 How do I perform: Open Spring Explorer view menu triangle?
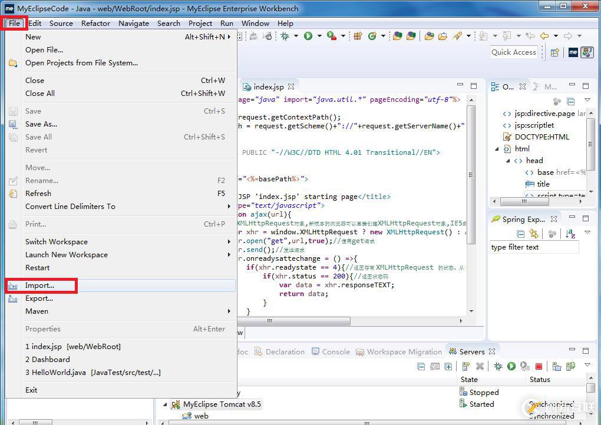587,233
